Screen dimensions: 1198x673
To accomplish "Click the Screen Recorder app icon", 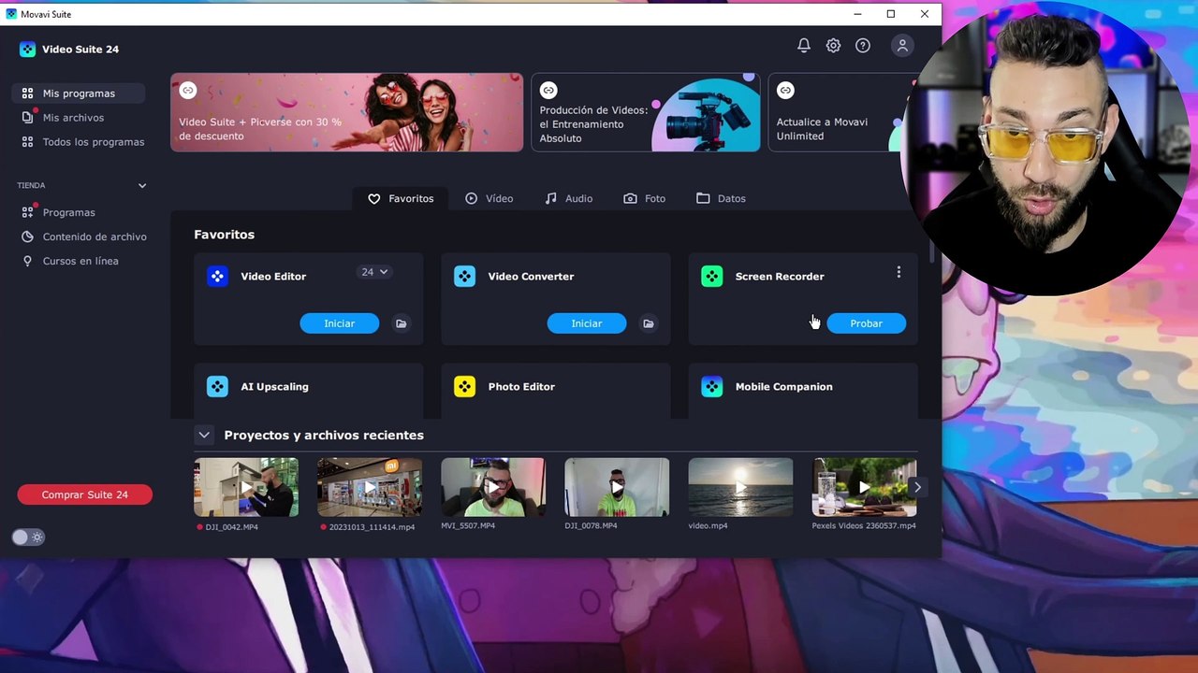I will 711,277.
